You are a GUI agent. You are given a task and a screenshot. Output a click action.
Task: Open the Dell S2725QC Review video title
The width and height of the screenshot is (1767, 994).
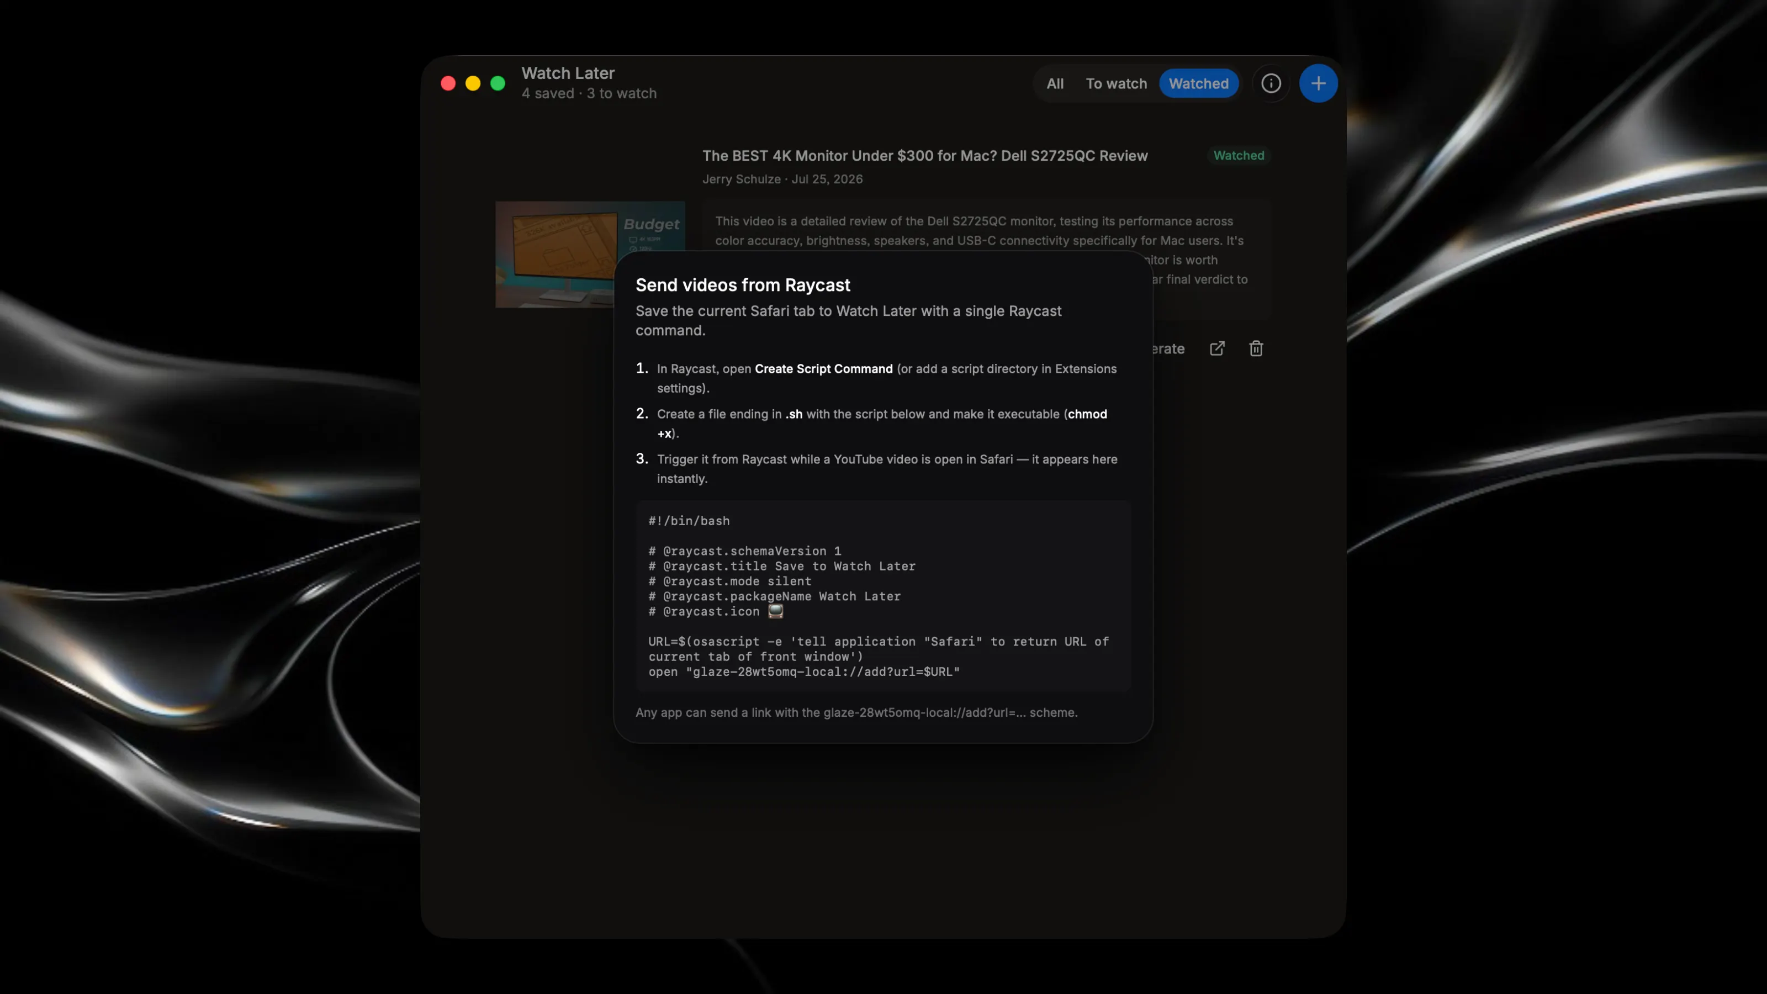click(925, 156)
